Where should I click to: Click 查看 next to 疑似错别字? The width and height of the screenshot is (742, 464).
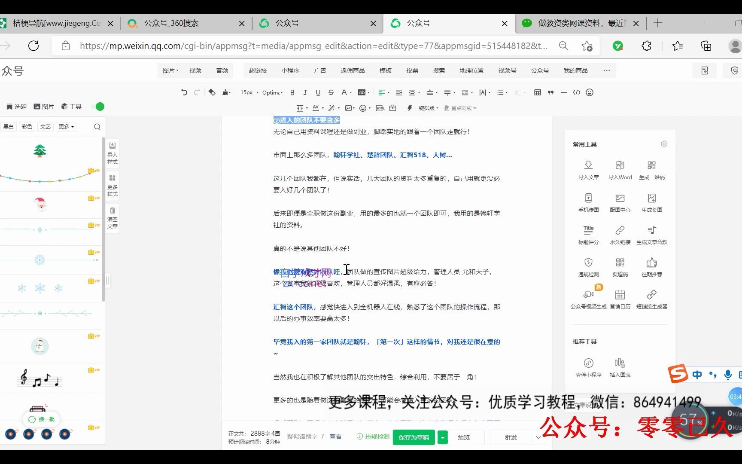tap(335, 437)
